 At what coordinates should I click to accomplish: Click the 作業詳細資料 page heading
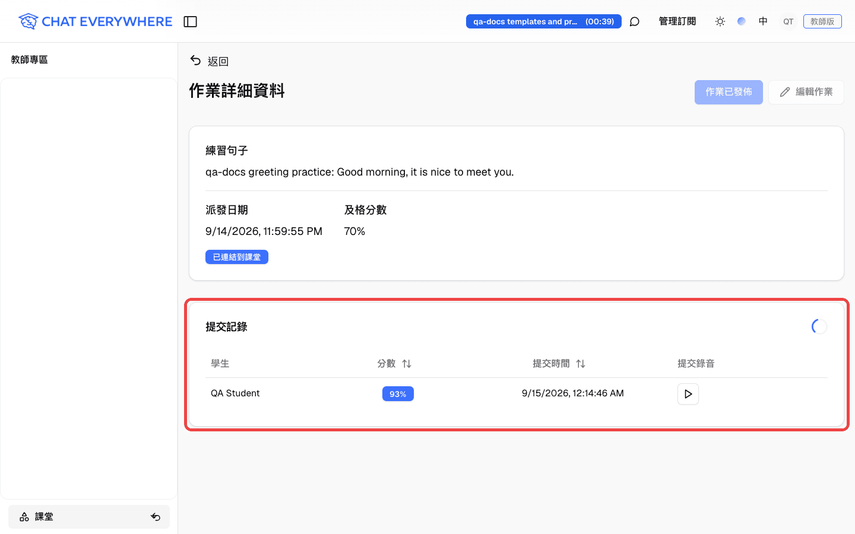coord(237,91)
